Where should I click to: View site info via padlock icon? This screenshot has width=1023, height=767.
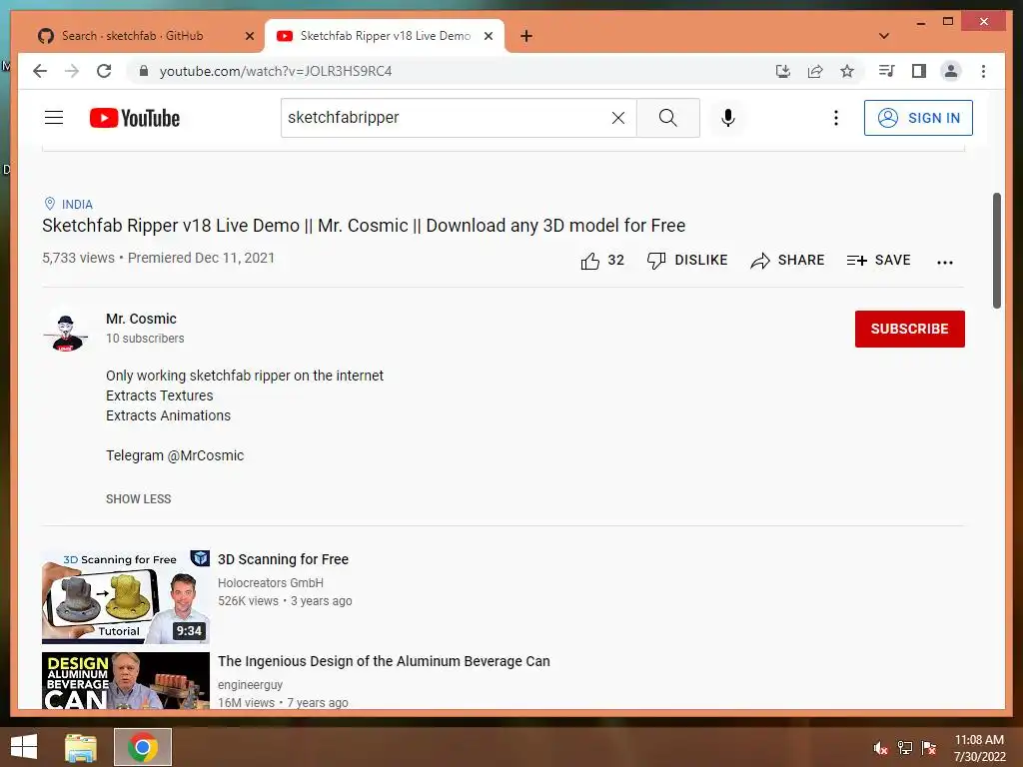click(144, 71)
